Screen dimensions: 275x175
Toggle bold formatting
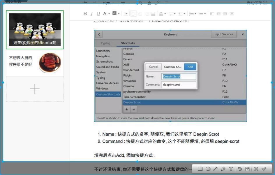click(x=85, y=13)
